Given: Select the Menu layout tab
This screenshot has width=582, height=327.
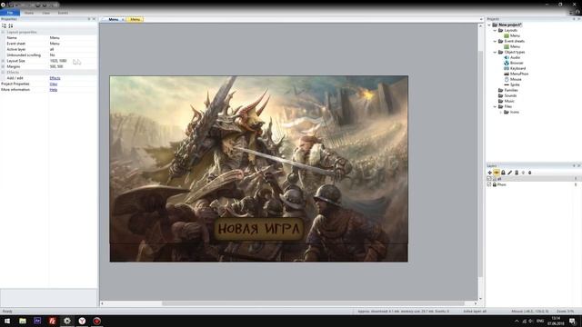Looking at the screenshot, I should [x=113, y=19].
